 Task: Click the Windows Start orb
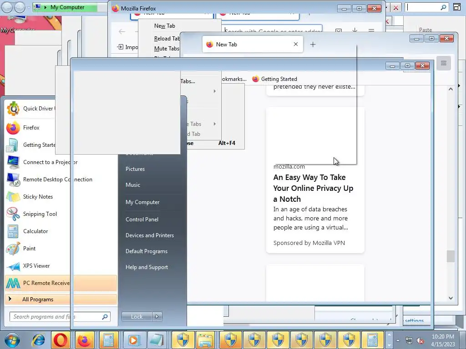(x=12, y=340)
